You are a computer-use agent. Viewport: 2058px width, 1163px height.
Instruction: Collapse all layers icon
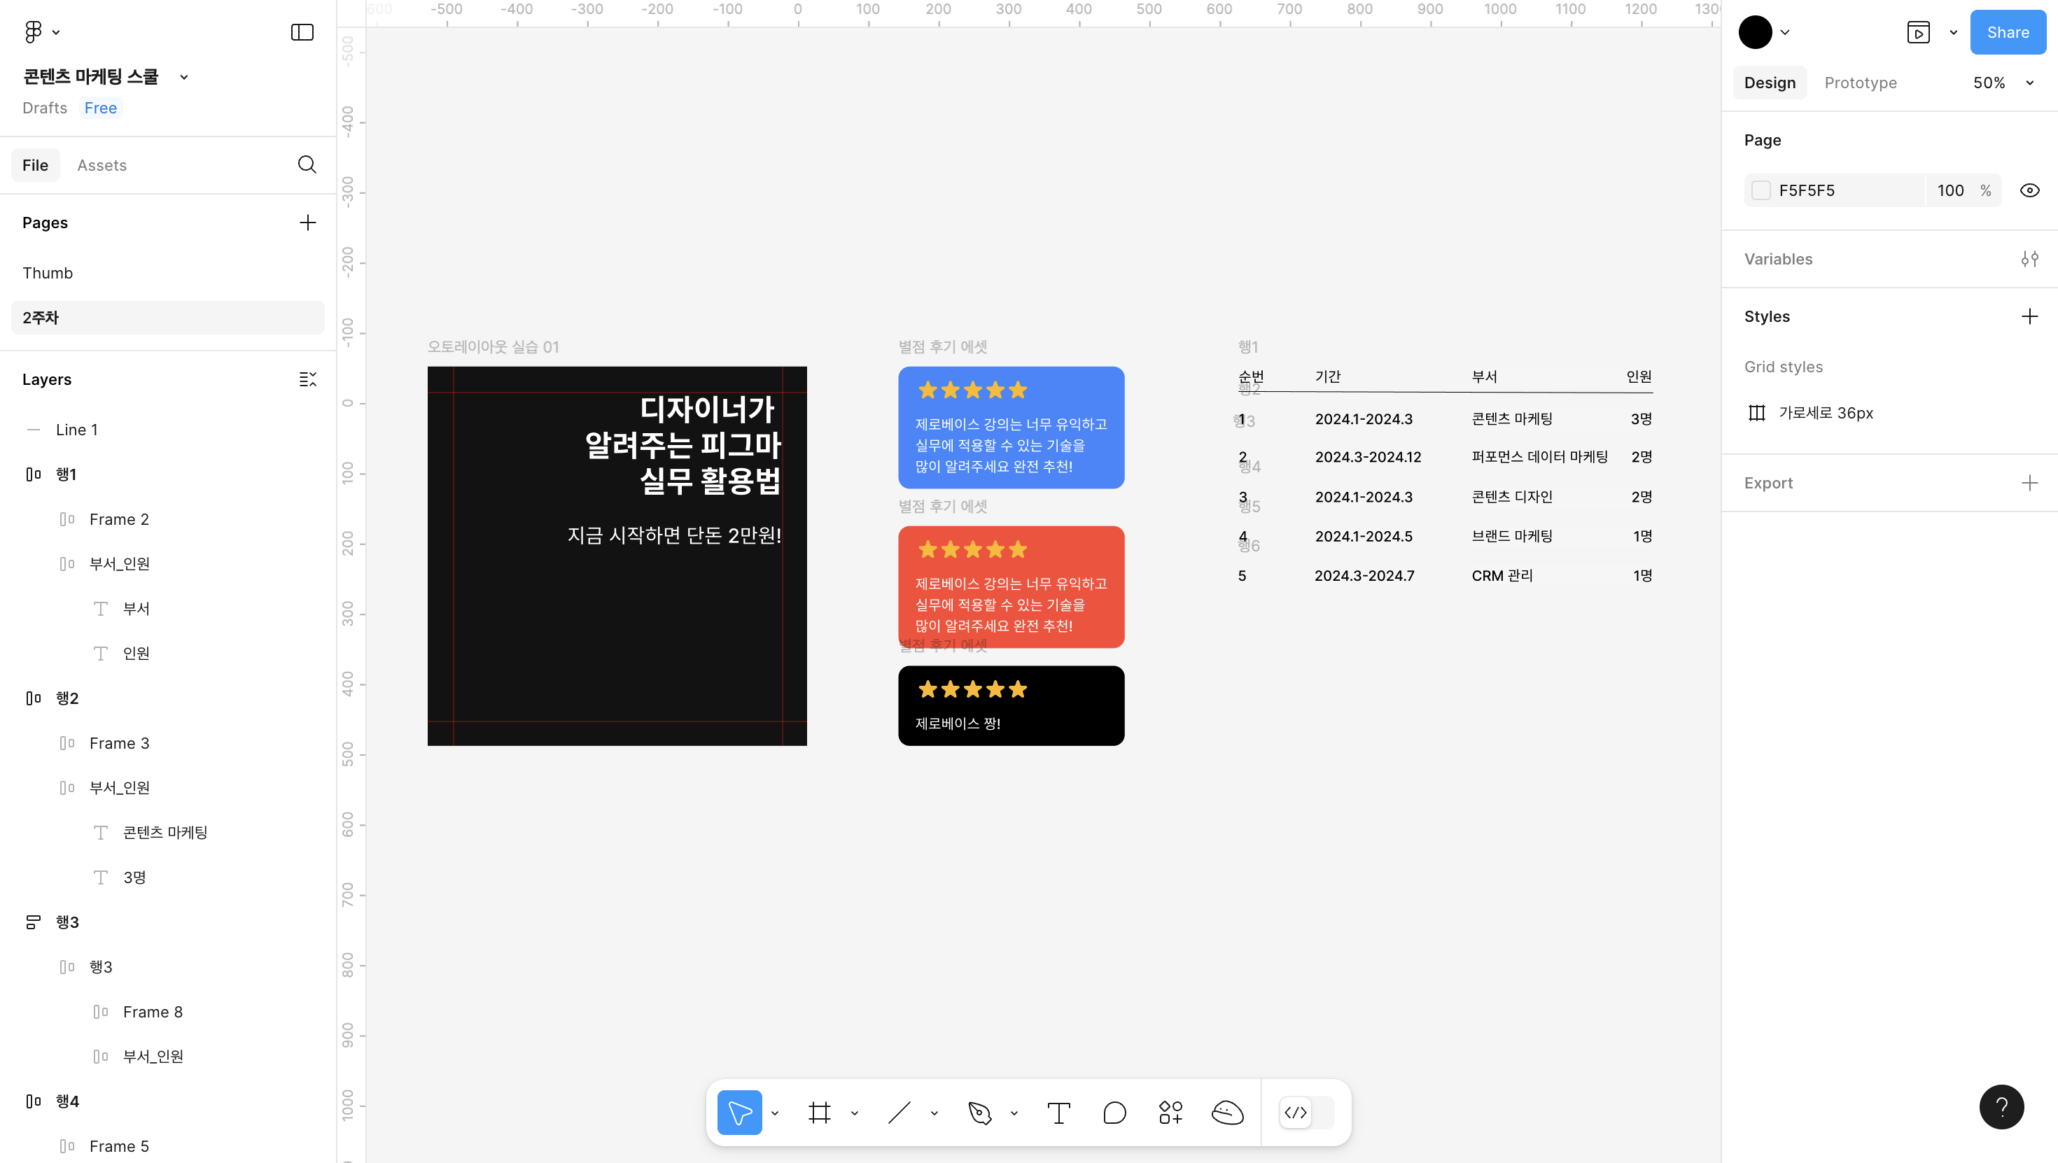click(307, 379)
